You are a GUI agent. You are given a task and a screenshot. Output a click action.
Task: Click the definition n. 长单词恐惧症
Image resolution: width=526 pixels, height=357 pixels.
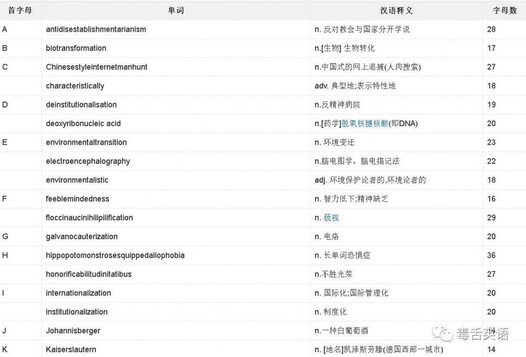point(342,255)
